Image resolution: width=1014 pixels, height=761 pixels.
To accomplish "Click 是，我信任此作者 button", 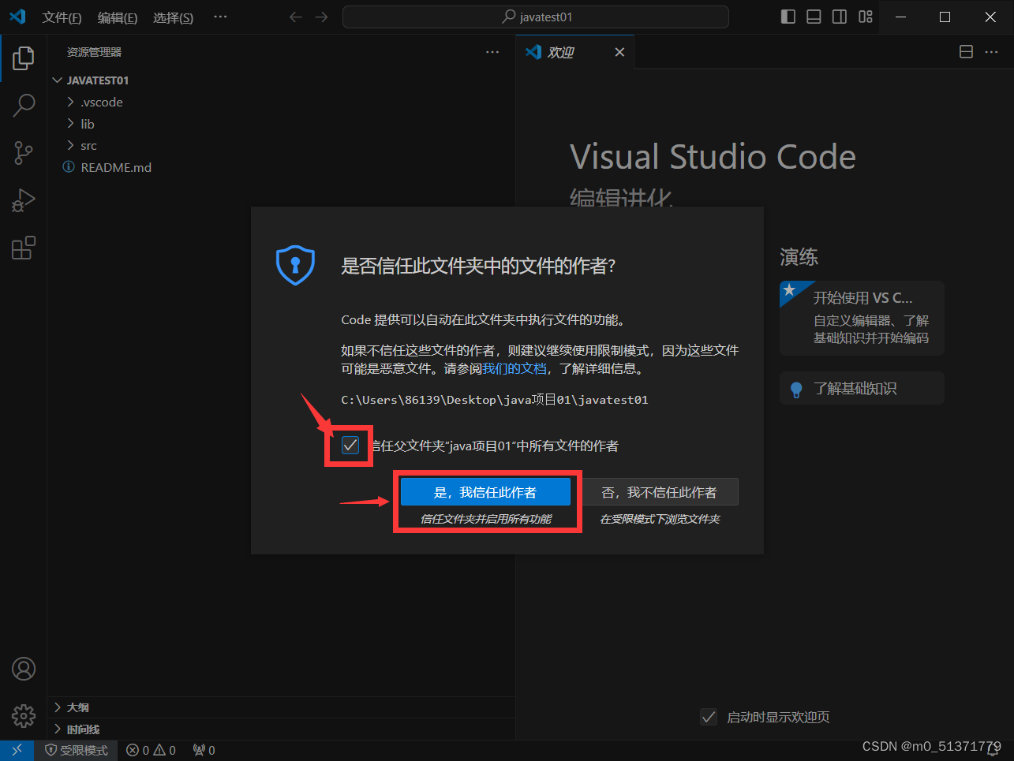I will pos(485,492).
